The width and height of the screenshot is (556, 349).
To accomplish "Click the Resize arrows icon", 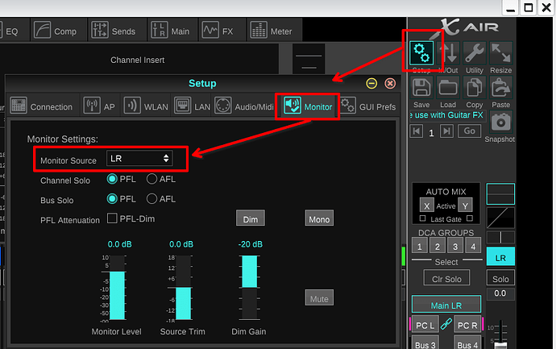I will (500, 55).
